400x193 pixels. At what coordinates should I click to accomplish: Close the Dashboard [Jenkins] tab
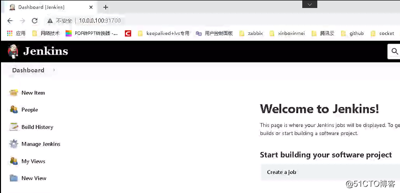coord(91,7)
